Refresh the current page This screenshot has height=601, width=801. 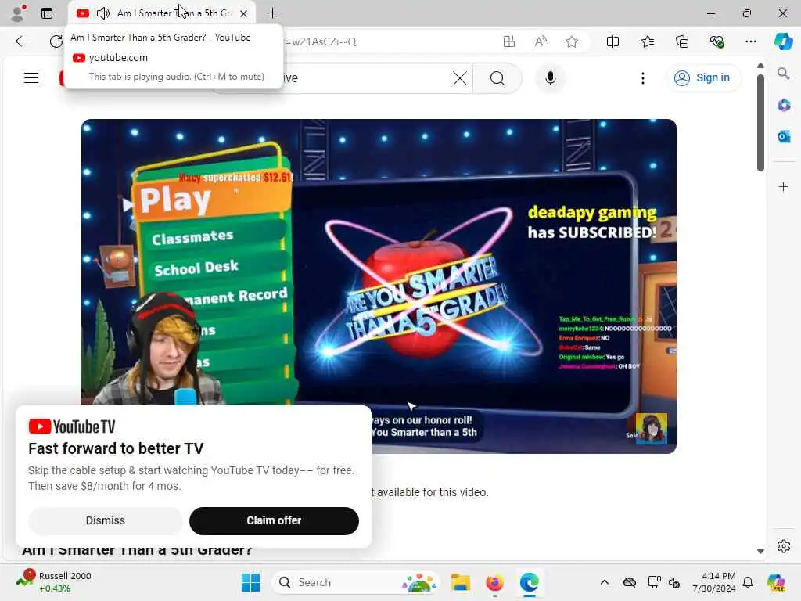[x=56, y=41]
